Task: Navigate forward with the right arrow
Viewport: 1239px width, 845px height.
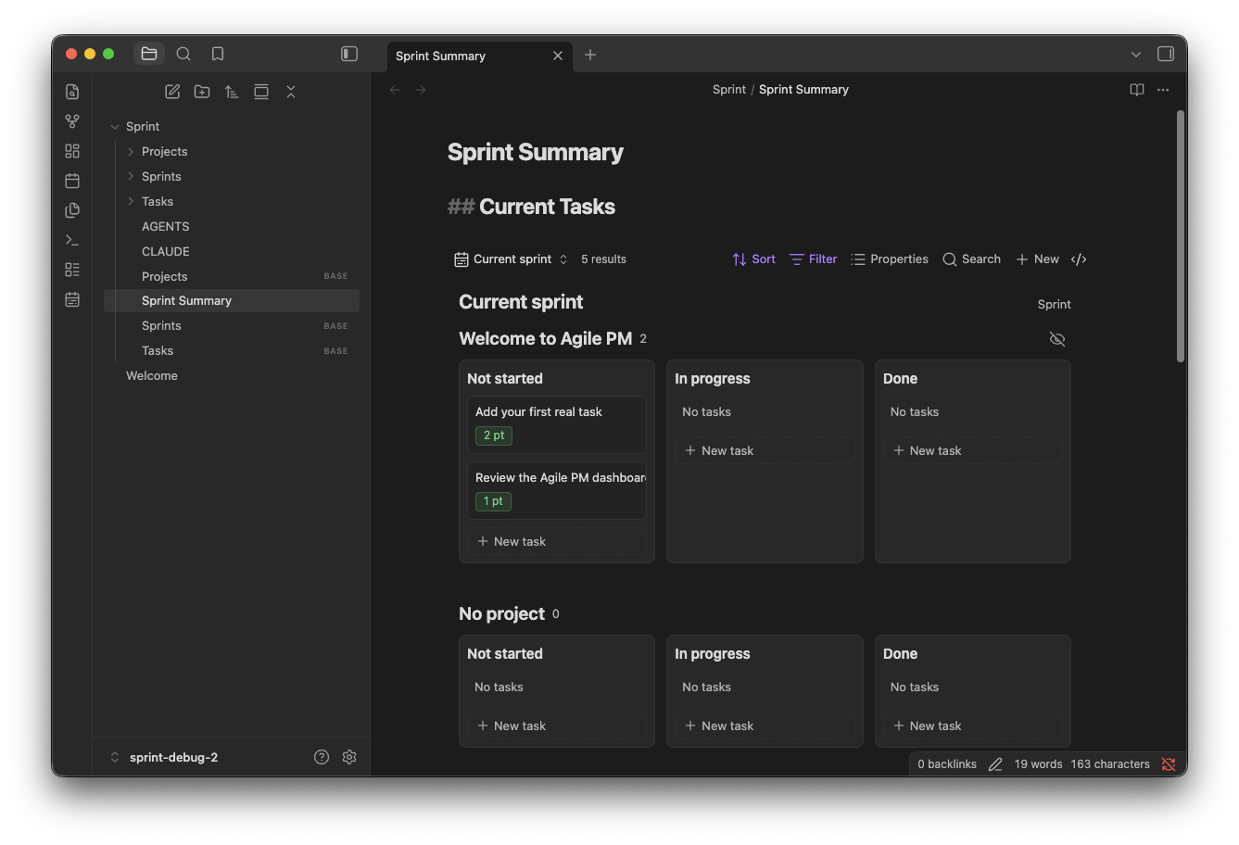Action: pyautogui.click(x=421, y=90)
